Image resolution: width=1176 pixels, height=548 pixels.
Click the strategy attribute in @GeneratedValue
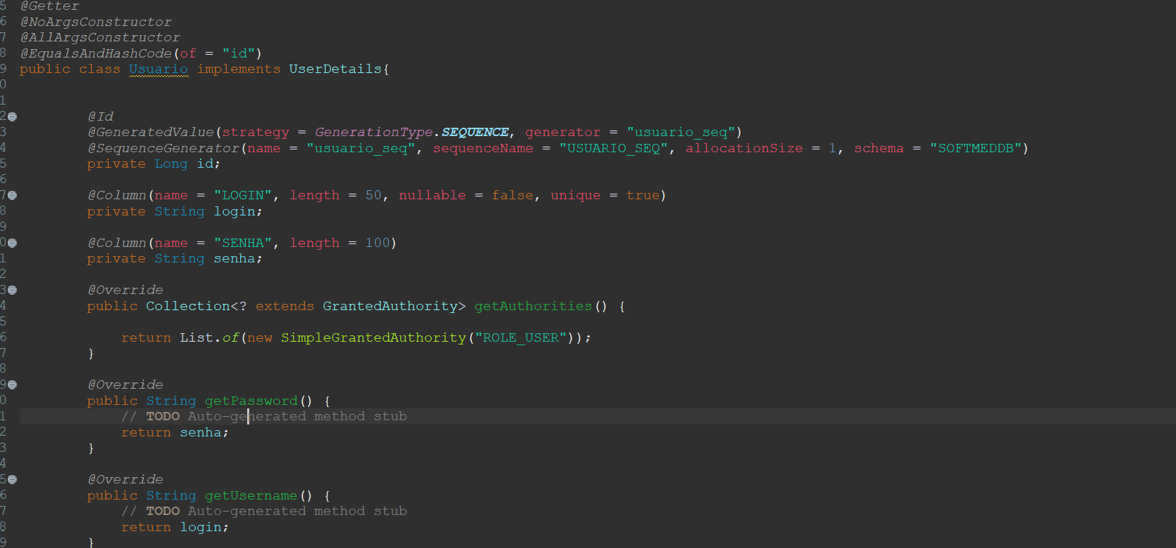[256, 132]
